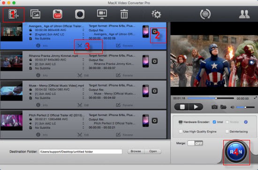The height and width of the screenshot is (170, 258).
Task: Click Rename on the Avengers row
Action: tap(125, 46)
